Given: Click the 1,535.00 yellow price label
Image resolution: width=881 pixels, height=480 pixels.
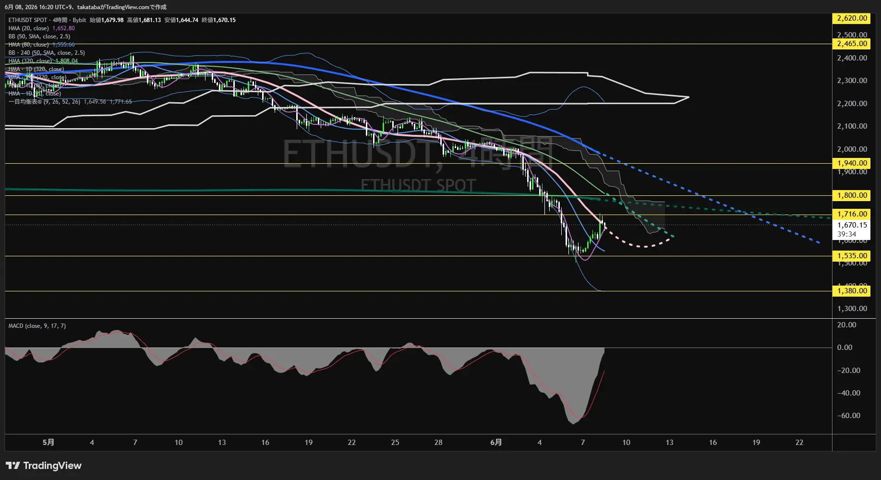Looking at the screenshot, I should (852, 256).
